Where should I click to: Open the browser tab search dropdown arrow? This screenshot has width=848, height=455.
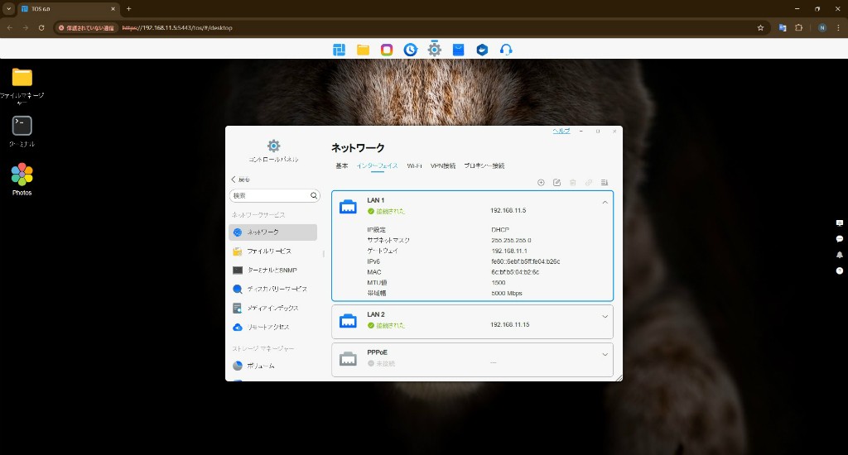8,8
